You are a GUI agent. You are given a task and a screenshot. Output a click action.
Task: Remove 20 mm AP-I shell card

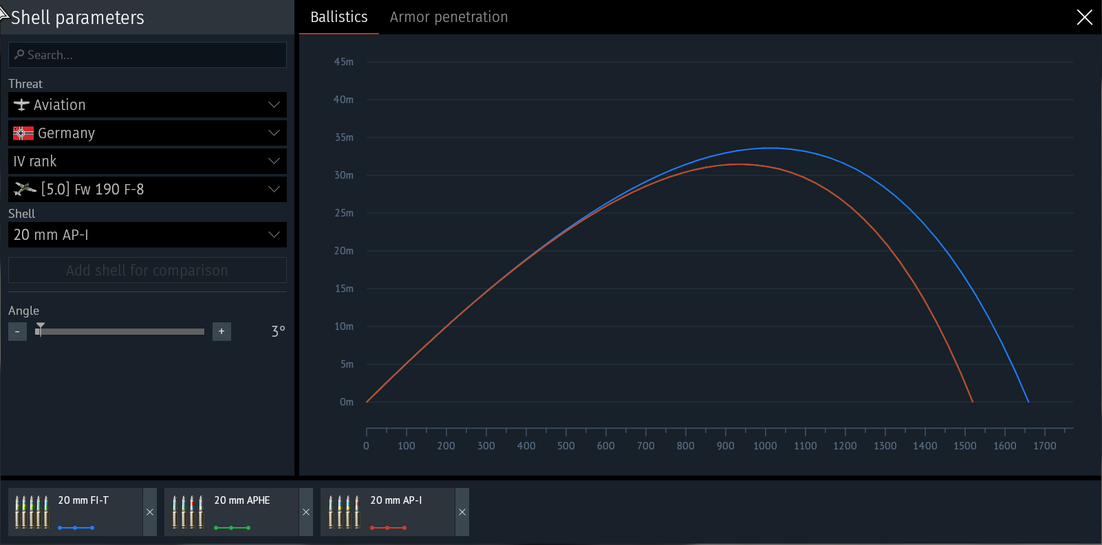click(x=462, y=512)
